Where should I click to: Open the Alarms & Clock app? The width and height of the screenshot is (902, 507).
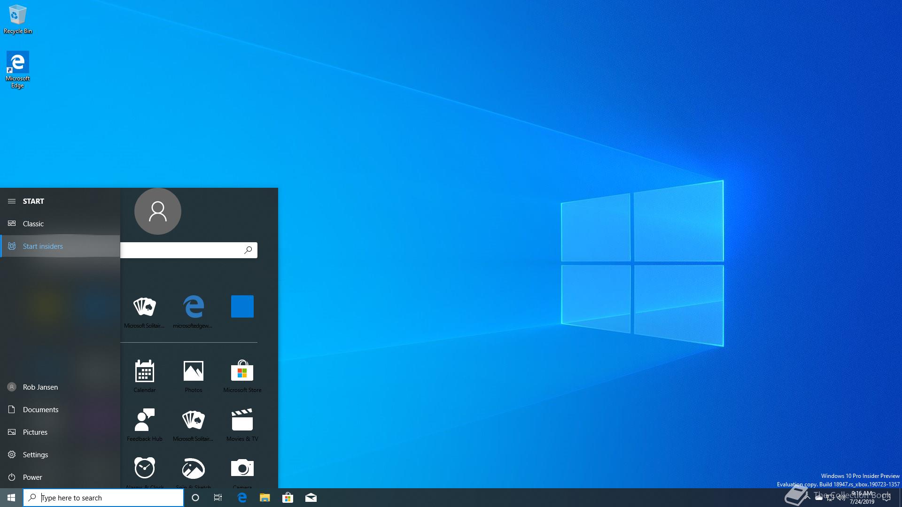(x=144, y=472)
